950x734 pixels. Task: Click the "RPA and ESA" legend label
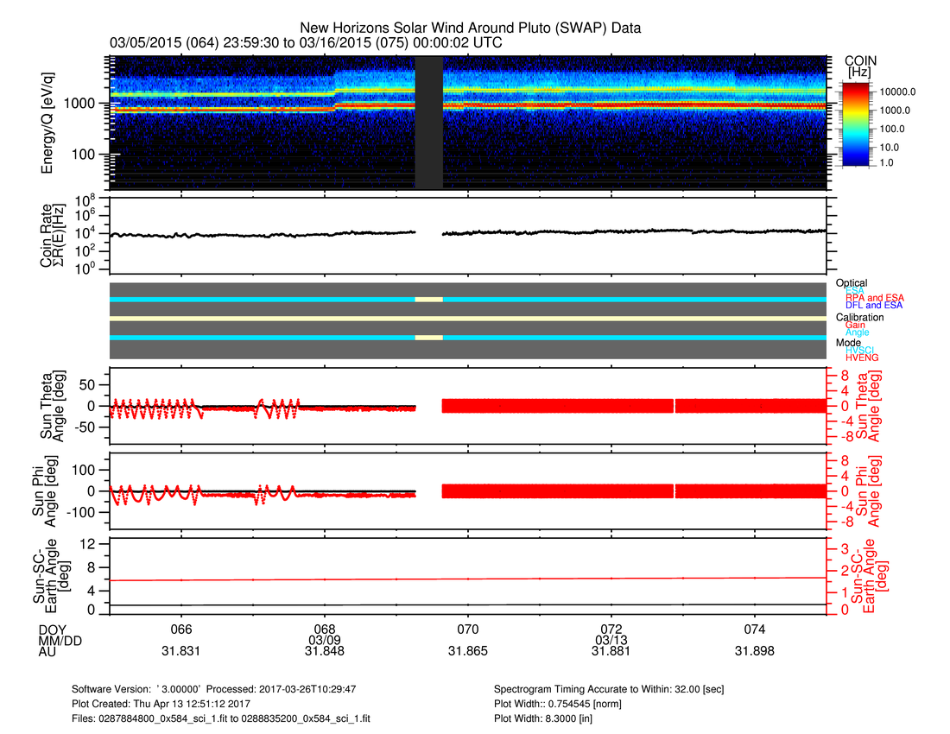(x=875, y=297)
